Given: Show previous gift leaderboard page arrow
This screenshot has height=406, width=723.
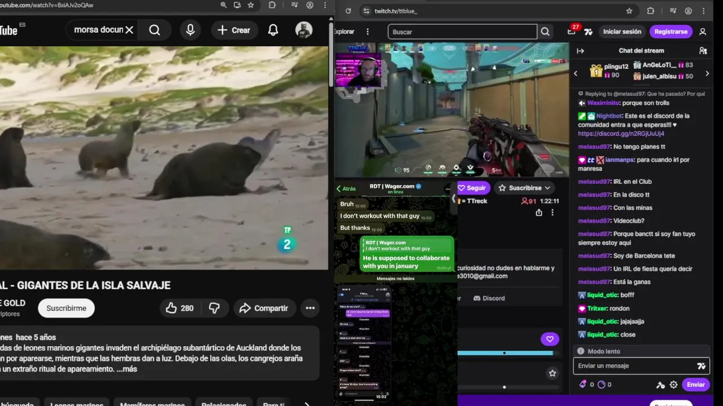Looking at the screenshot, I should [x=576, y=73].
